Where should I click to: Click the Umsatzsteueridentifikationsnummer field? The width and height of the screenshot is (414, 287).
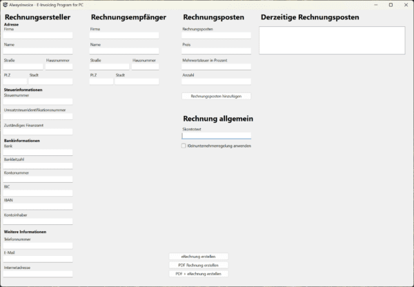click(38, 116)
